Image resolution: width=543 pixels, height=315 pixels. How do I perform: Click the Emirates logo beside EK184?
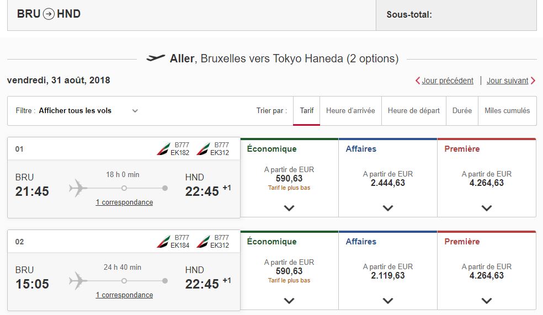click(163, 242)
